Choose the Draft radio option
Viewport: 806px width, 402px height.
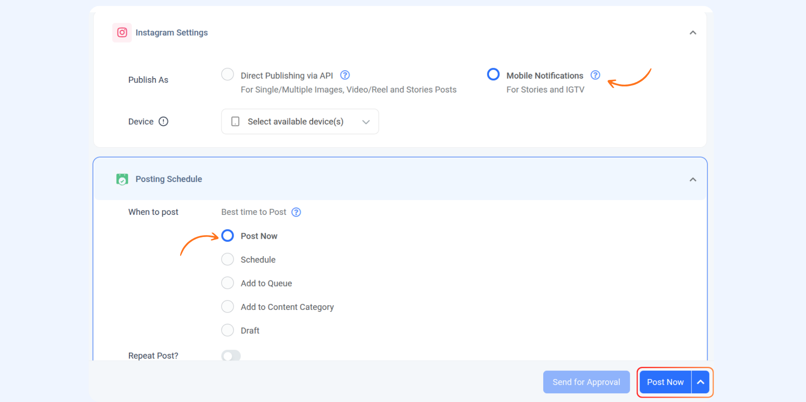228,330
